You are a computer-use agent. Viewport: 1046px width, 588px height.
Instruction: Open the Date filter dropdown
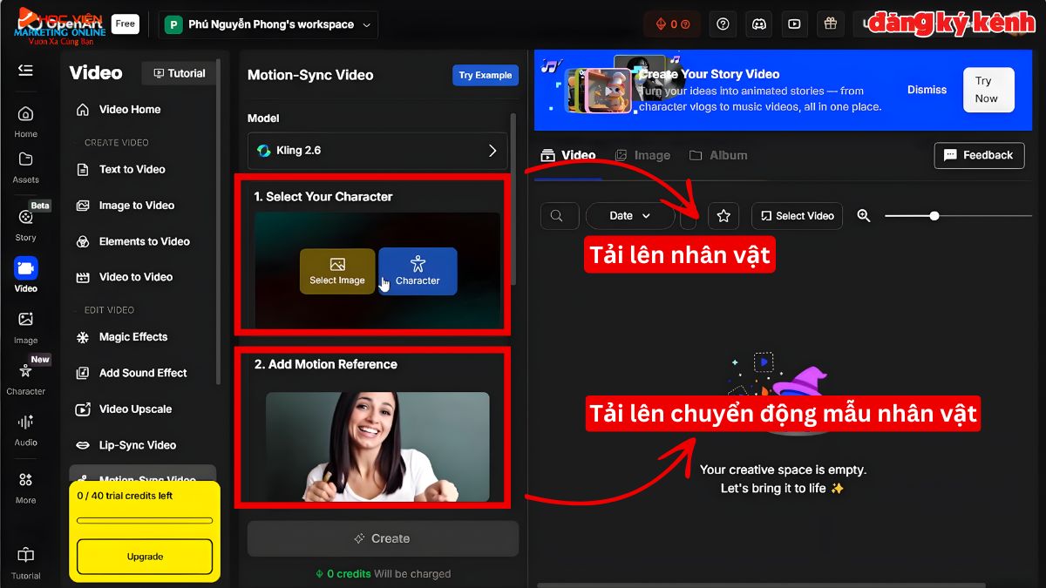(629, 215)
